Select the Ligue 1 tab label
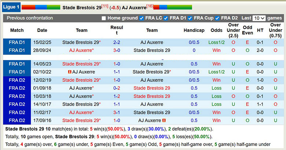 coord(11,7)
